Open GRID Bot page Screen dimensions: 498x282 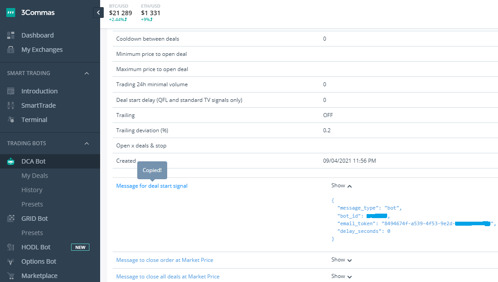point(34,219)
